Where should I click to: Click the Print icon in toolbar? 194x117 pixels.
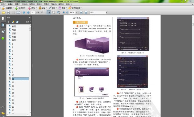pyautogui.click(x=8, y=13)
